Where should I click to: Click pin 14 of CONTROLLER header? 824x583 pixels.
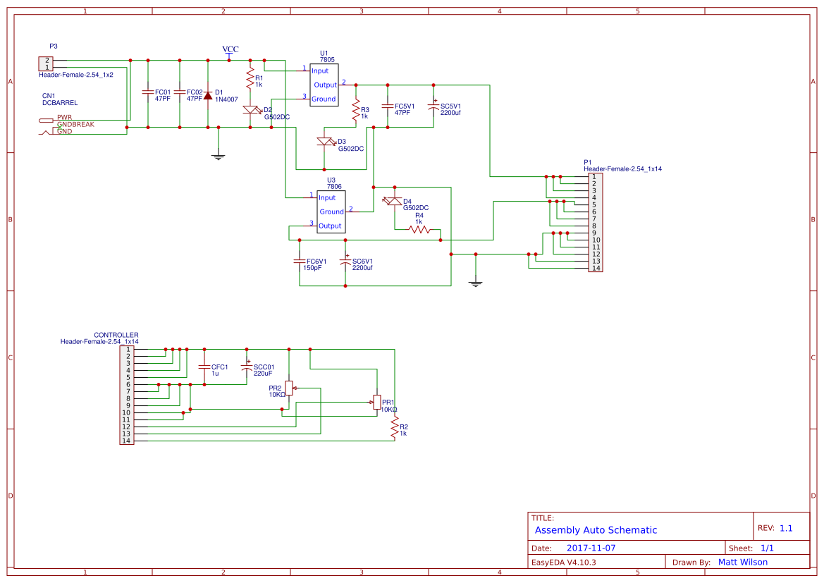click(127, 443)
